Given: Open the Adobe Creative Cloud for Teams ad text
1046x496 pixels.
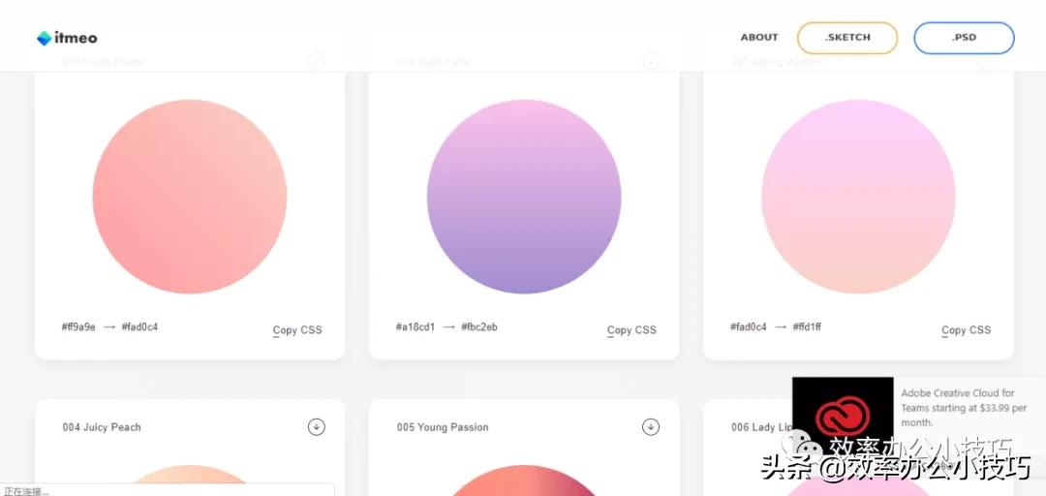Looking at the screenshot, I should (x=964, y=408).
